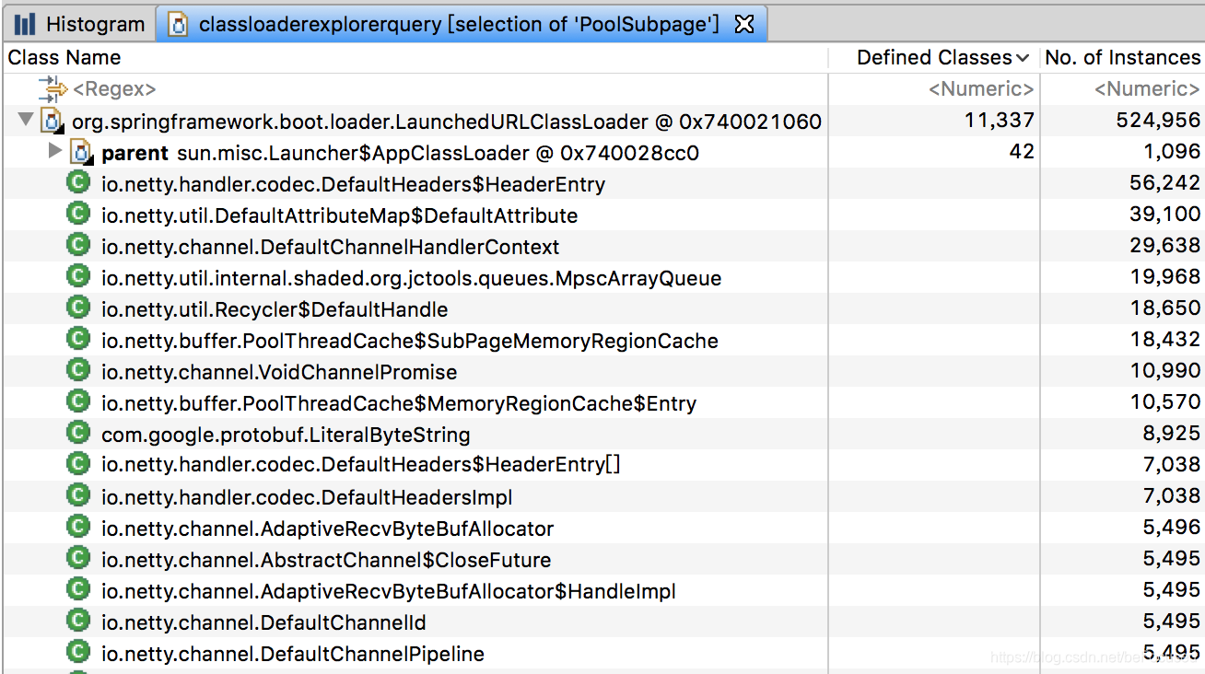Click the Histogram tab bar-chart icon
Screen dimensions: 1205x674
click(x=25, y=25)
